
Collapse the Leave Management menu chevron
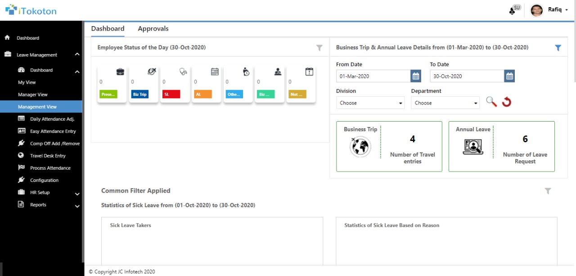[x=77, y=54]
